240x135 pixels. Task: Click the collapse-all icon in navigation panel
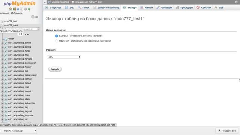[x=33, y=17]
